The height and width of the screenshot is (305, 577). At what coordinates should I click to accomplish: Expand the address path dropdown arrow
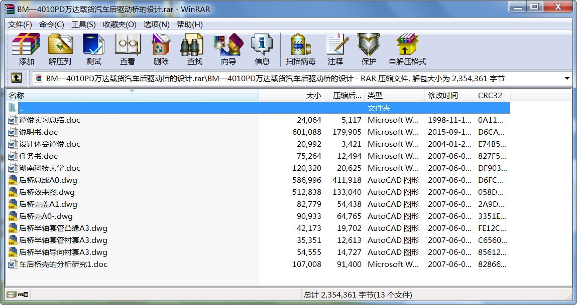pyautogui.click(x=566, y=78)
